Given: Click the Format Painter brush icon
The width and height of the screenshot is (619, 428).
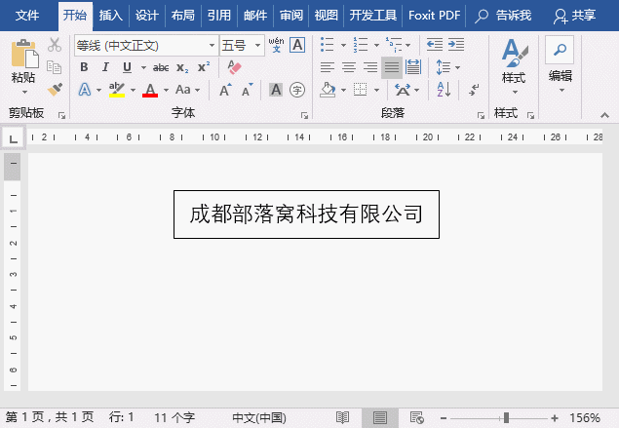Looking at the screenshot, I should [55, 90].
